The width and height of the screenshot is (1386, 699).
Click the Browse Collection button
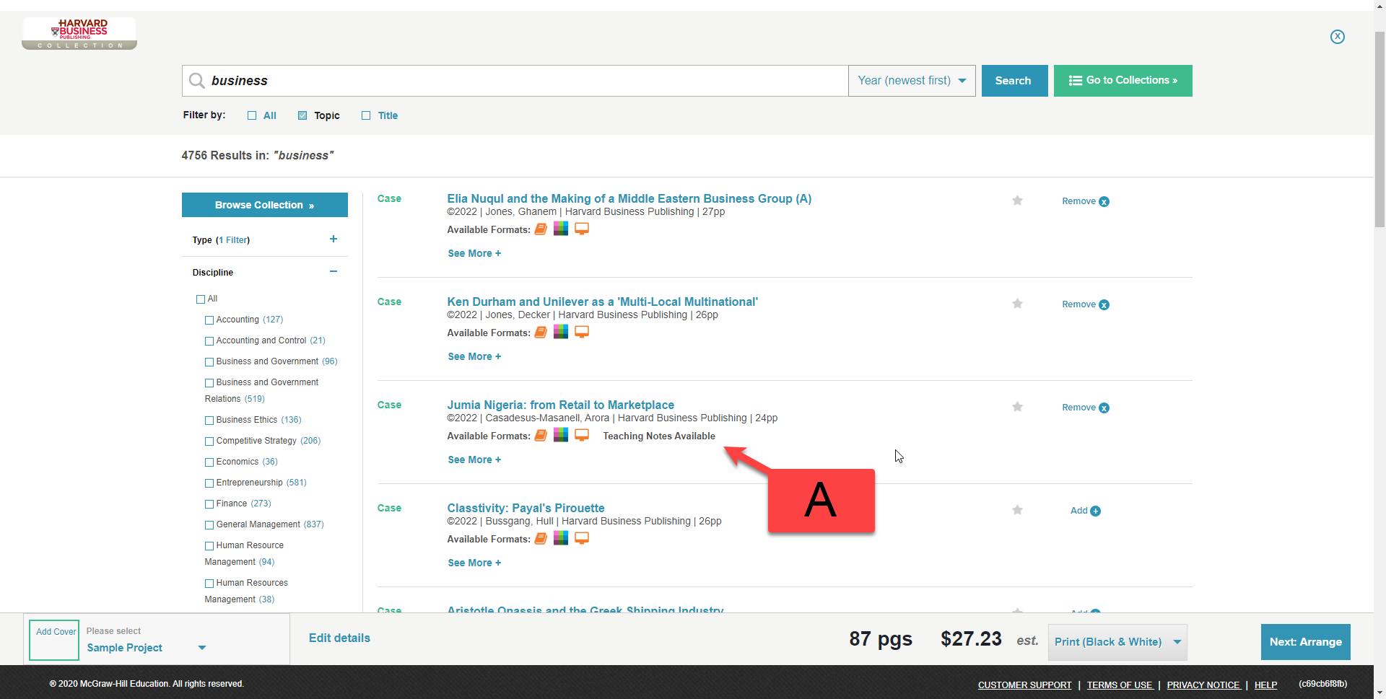click(x=264, y=205)
